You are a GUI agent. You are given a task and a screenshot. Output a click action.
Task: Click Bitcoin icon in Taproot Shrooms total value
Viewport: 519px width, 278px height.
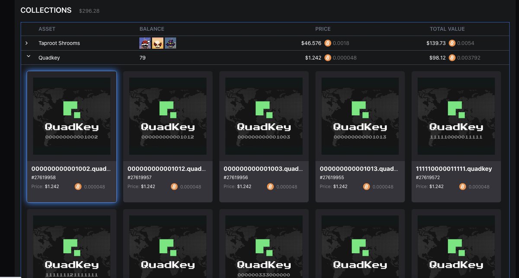point(452,43)
